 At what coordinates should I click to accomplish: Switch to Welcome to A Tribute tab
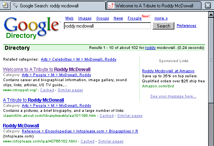click(154, 6)
